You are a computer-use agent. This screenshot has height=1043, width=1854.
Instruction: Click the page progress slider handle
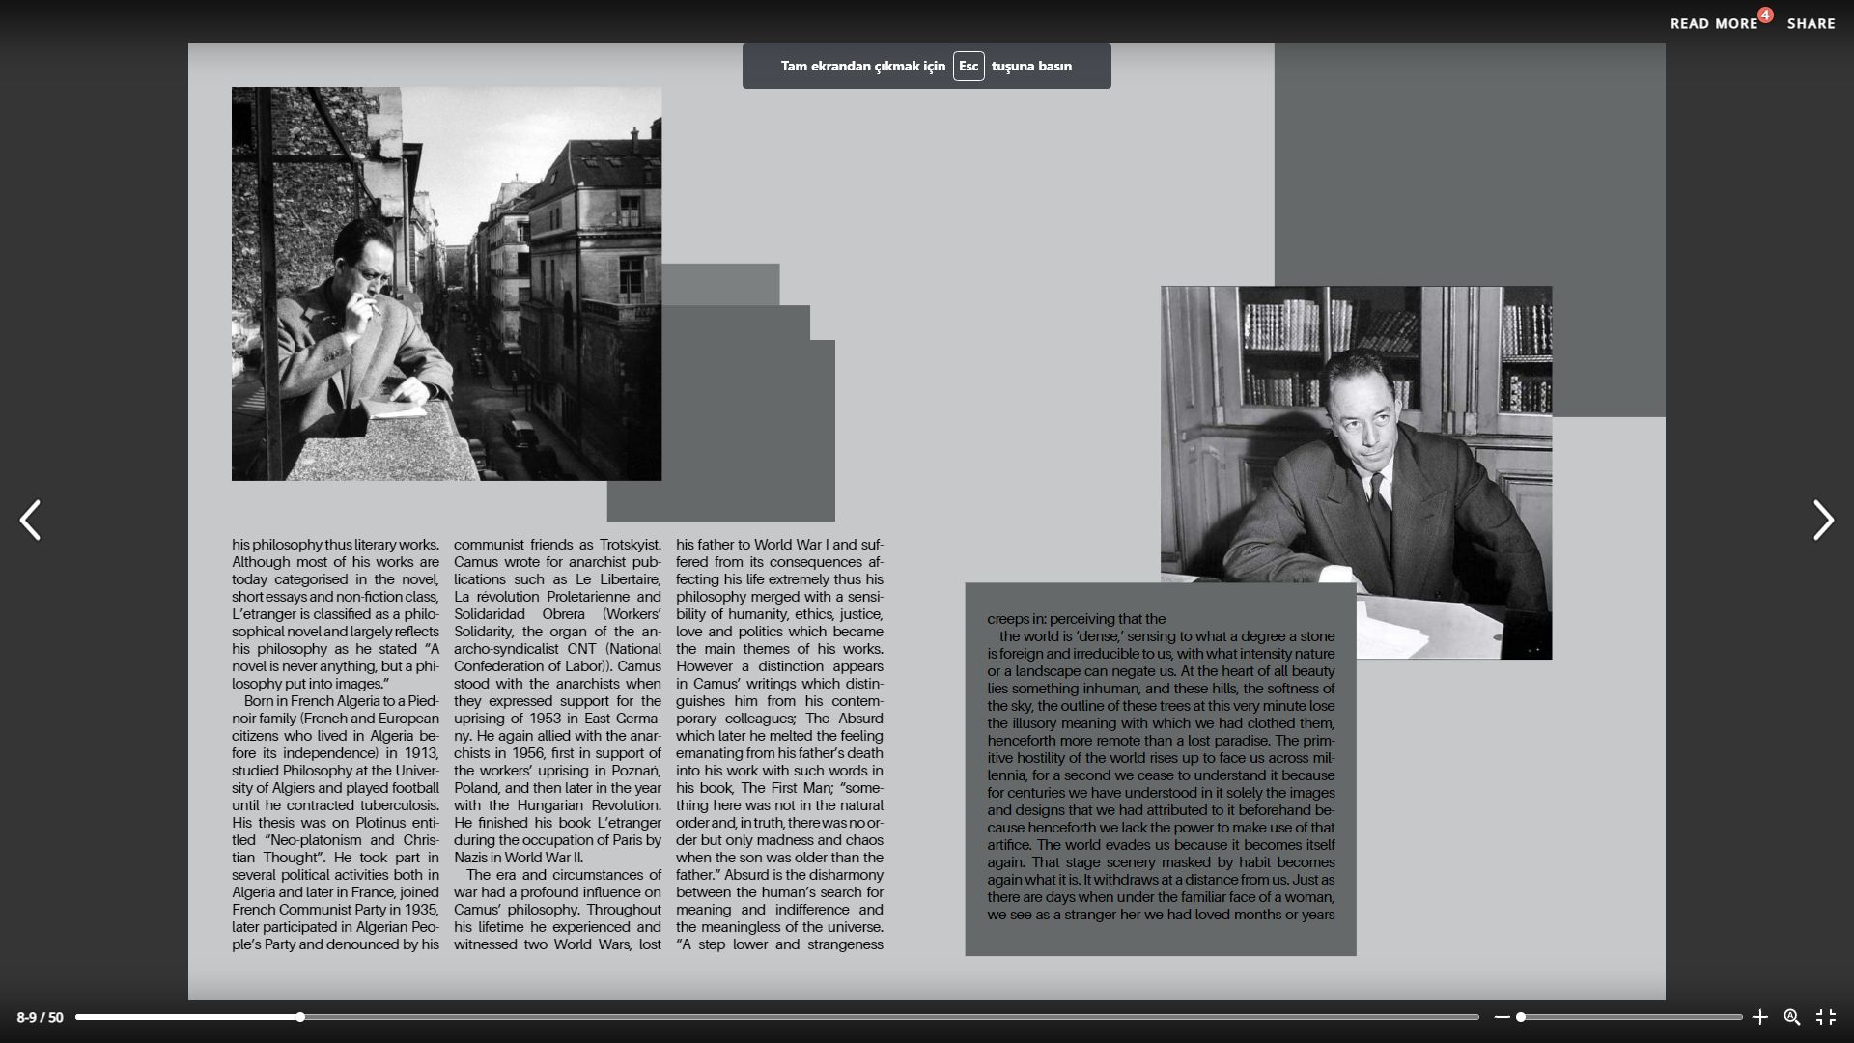click(x=300, y=1017)
